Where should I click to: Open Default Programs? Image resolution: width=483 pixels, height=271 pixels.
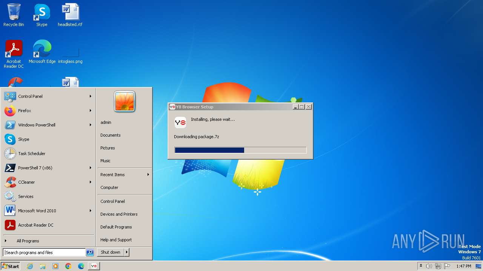(116, 227)
